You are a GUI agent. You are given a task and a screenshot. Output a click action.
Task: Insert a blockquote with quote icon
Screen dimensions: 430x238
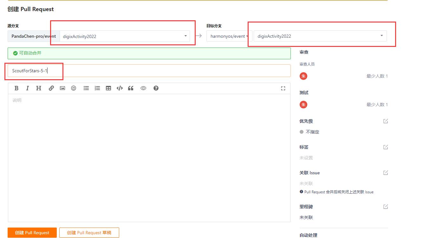131,88
